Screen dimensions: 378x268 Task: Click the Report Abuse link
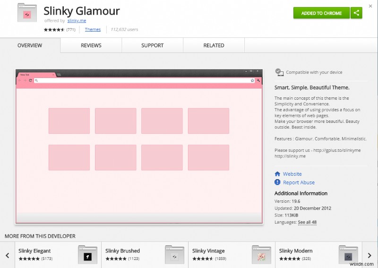pyautogui.click(x=299, y=182)
